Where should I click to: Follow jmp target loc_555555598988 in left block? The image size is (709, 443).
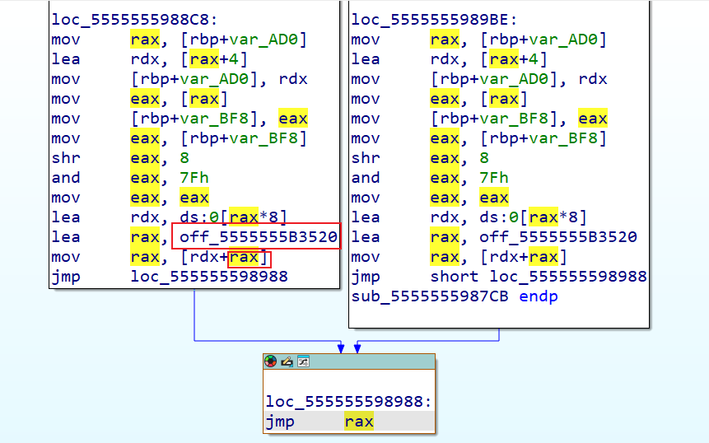(209, 277)
